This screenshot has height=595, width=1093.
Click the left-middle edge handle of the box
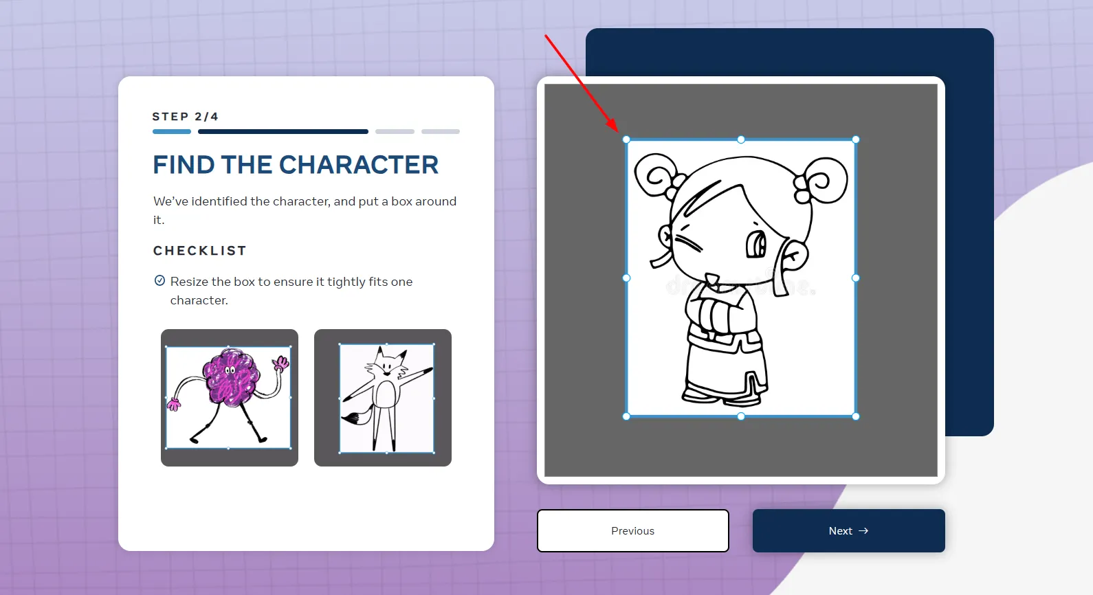[626, 278]
